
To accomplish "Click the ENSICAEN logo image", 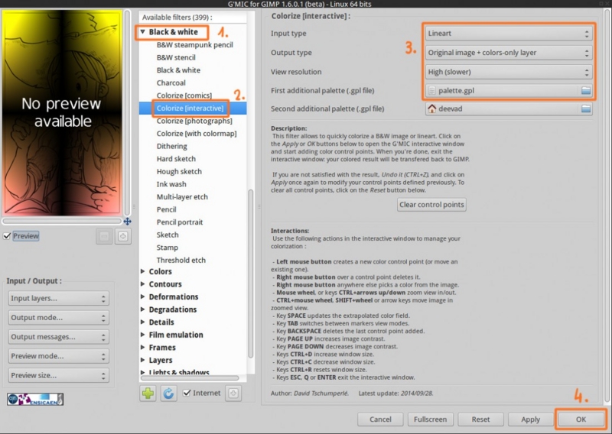I will click(35, 400).
